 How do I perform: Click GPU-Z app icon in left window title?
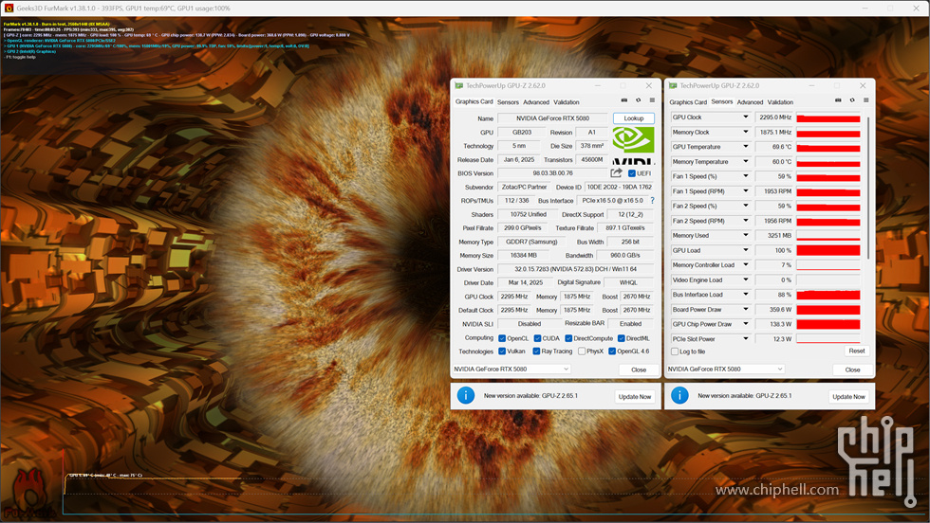click(458, 86)
